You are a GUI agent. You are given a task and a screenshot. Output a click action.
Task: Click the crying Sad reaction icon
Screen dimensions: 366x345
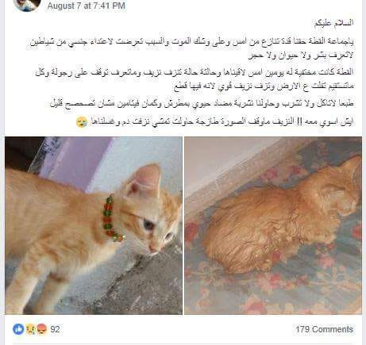30,329
